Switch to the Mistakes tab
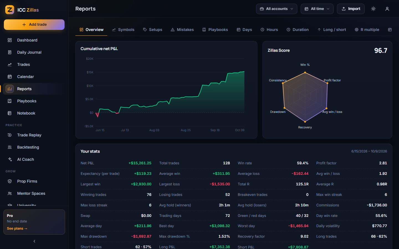399x249 pixels. click(x=182, y=30)
